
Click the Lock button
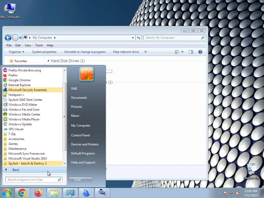pyautogui.click(x=77, y=180)
